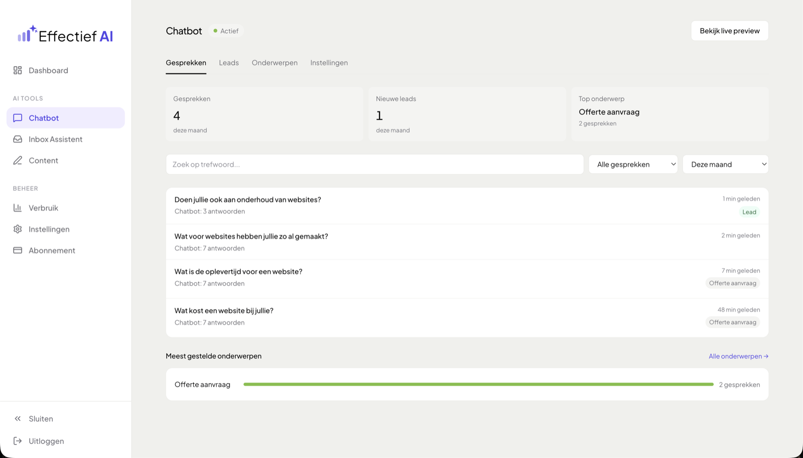803x458 pixels.
Task: Go to Content in the sidebar
Action: tap(66, 160)
